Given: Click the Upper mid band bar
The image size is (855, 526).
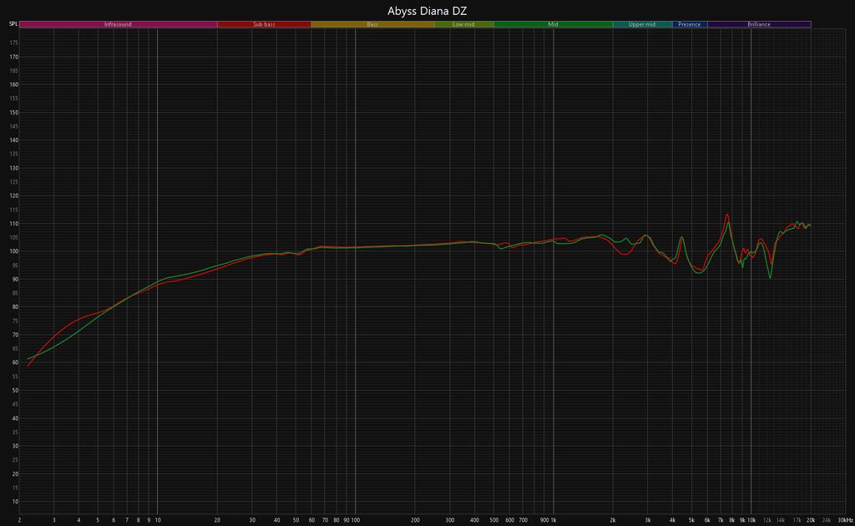Looking at the screenshot, I should [642, 24].
